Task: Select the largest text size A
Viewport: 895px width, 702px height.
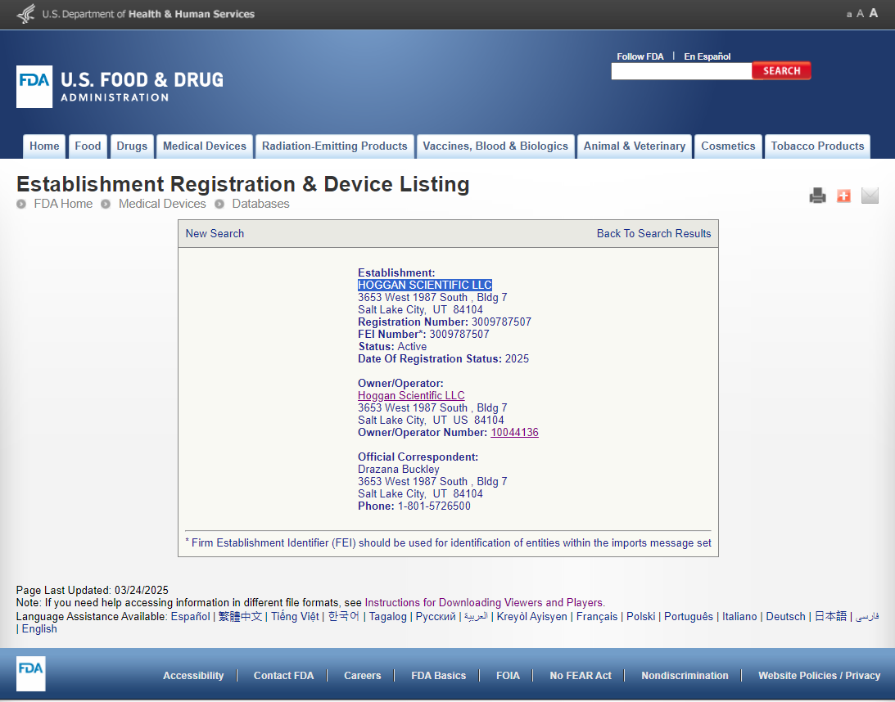Action: pyautogui.click(x=874, y=13)
